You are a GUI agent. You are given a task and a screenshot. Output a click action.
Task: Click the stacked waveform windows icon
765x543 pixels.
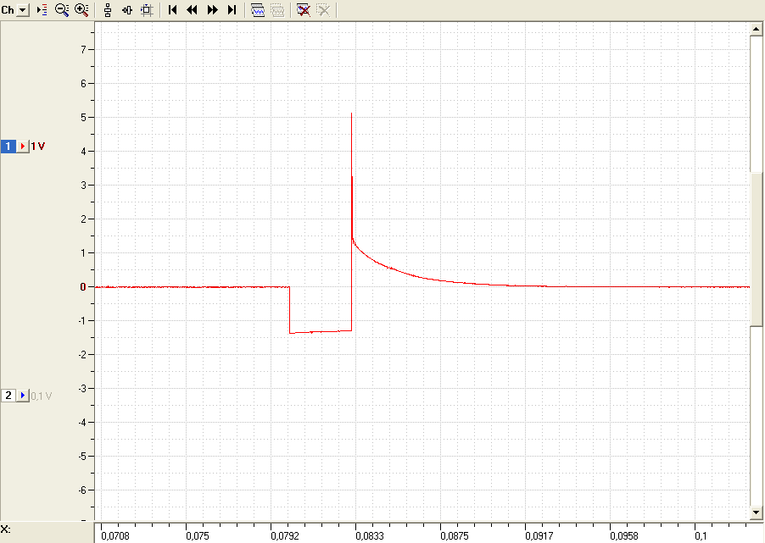[x=258, y=10]
